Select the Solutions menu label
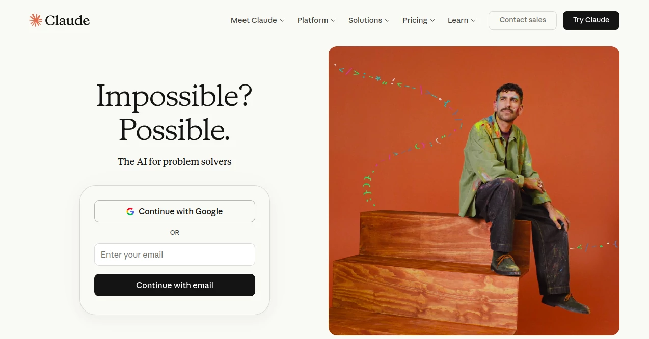Viewport: 649px width, 339px height. point(365,20)
